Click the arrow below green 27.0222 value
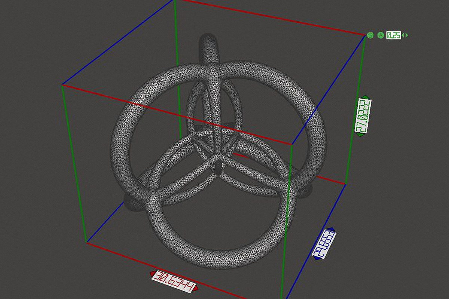This screenshot has height=299, width=449. coord(360,135)
